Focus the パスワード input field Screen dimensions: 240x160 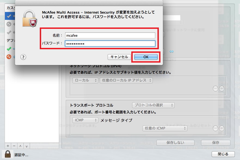[110, 44]
